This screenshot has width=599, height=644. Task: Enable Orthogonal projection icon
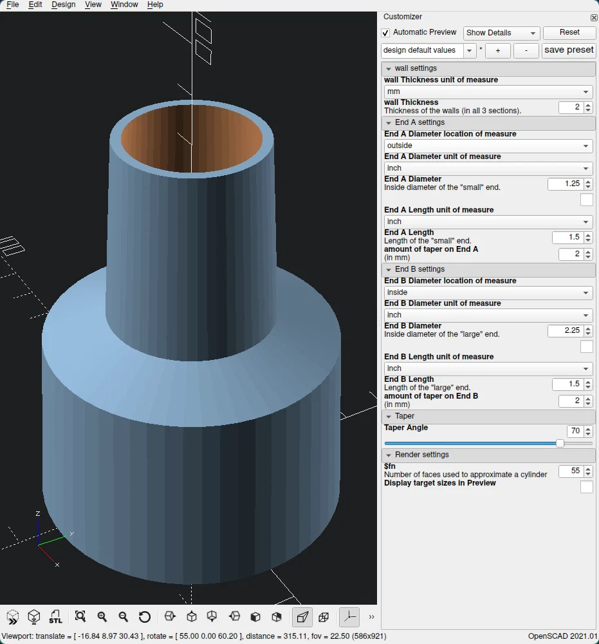pos(324,617)
